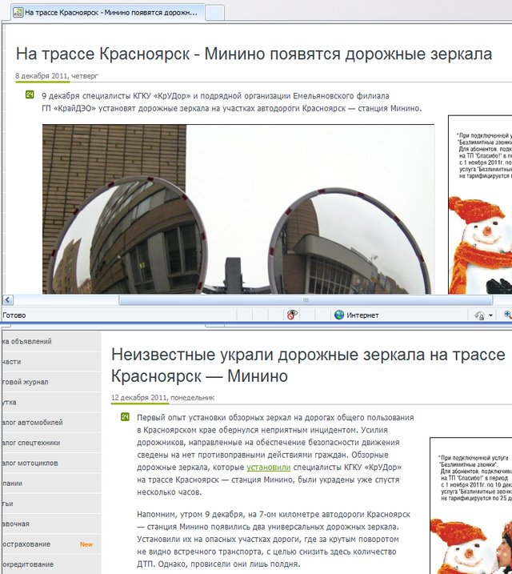The image size is (512, 574).
Task: Click the Internet zone globe icon
Action: pos(339,315)
